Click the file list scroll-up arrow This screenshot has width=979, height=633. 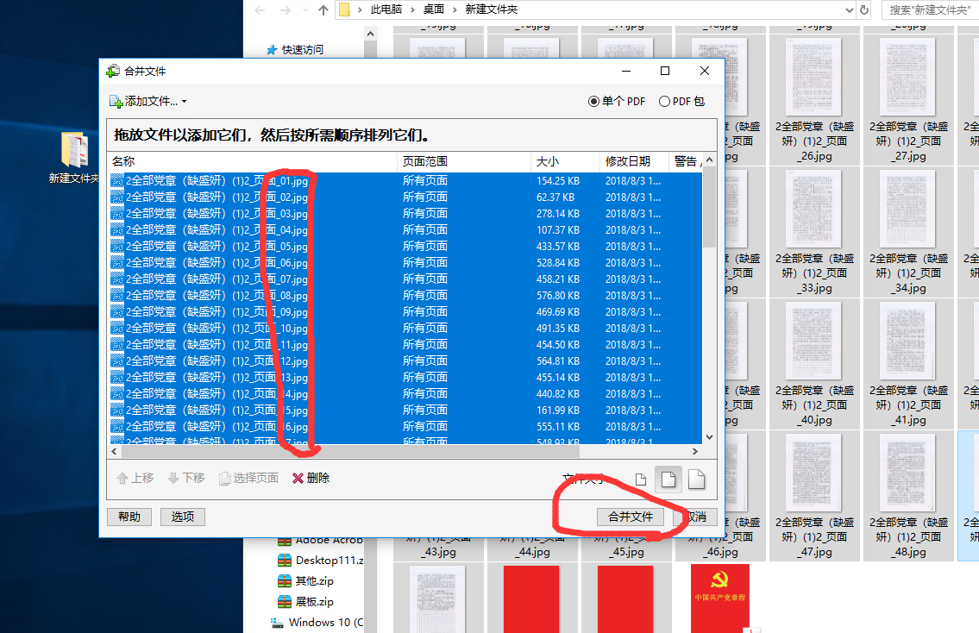pos(709,160)
